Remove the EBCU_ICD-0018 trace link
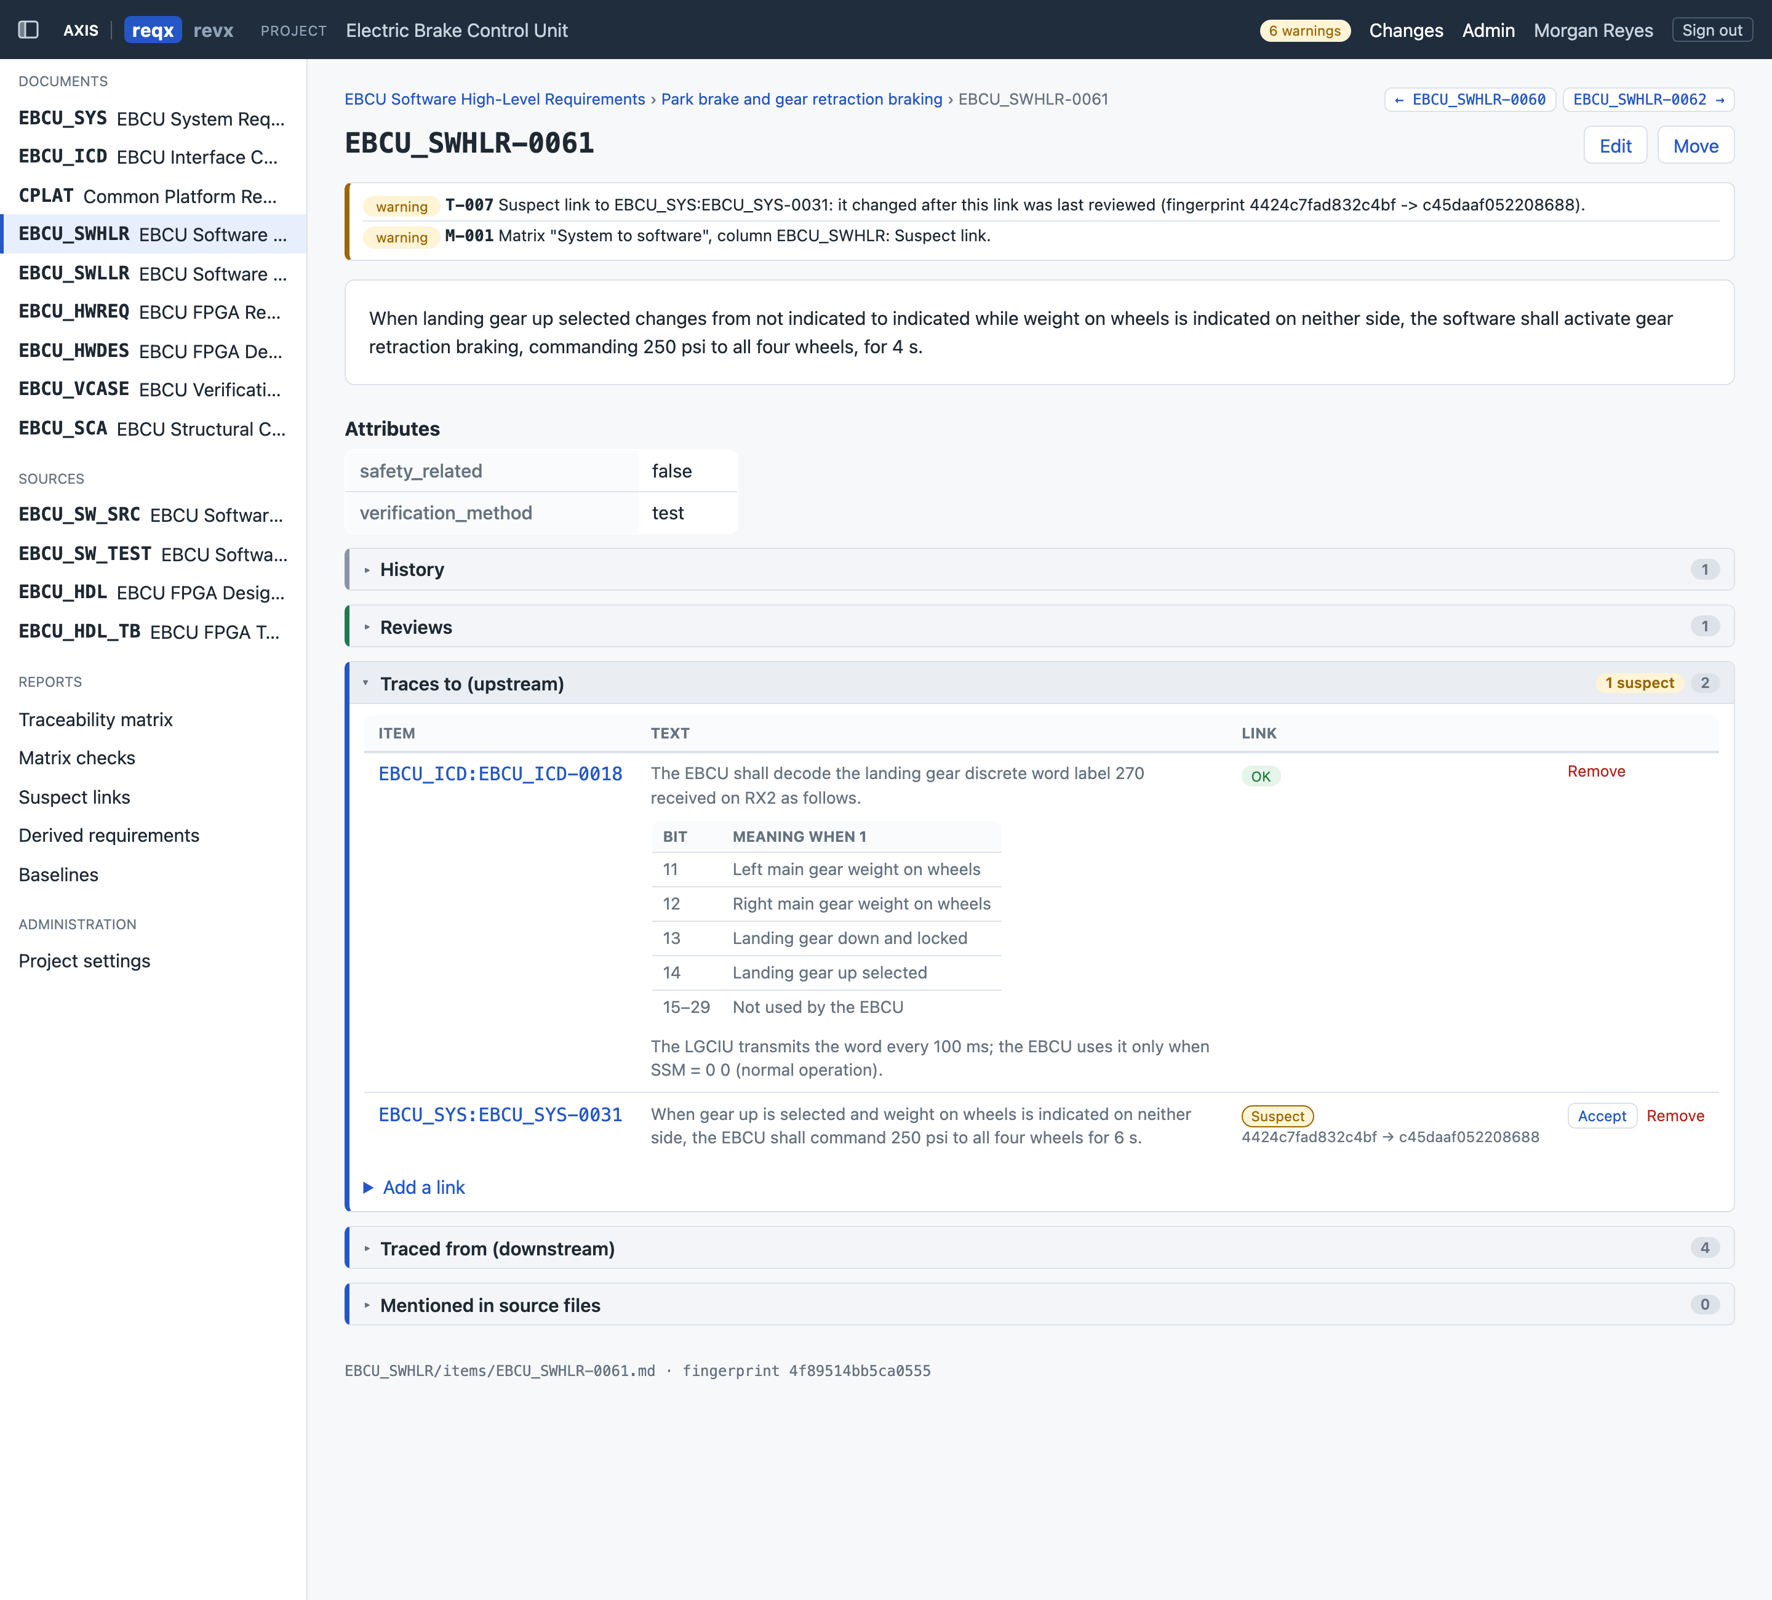Image resolution: width=1772 pixels, height=1600 pixels. (x=1596, y=771)
